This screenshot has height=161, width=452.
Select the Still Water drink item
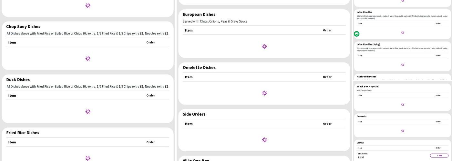click(363, 154)
